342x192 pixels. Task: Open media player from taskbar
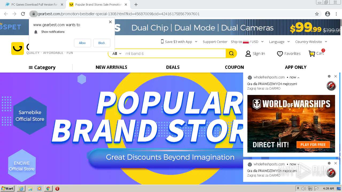(x=39, y=189)
